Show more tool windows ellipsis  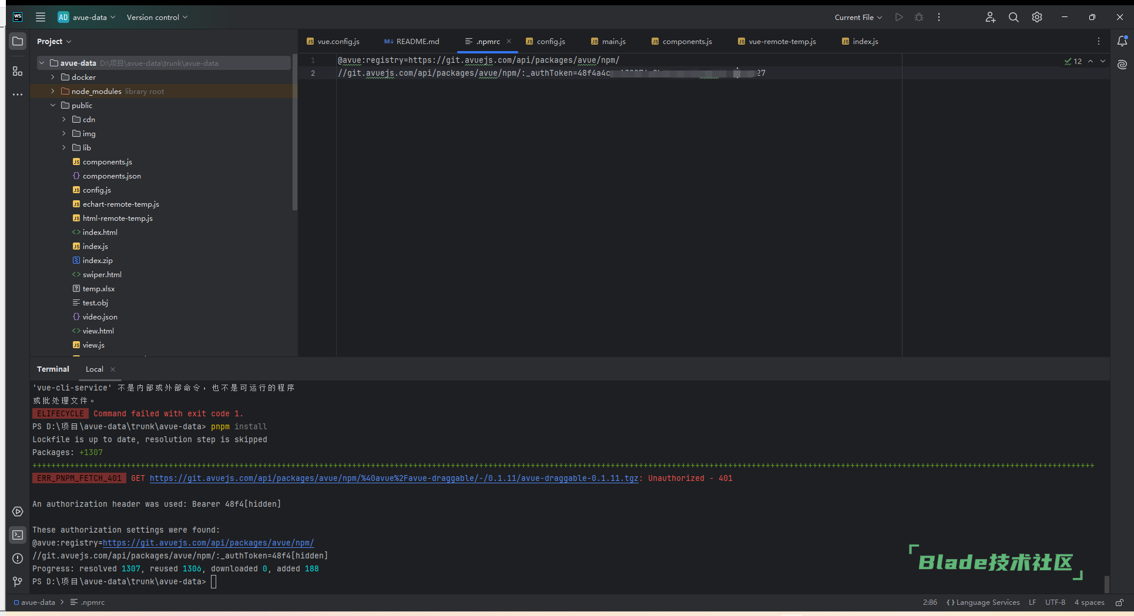point(18,95)
